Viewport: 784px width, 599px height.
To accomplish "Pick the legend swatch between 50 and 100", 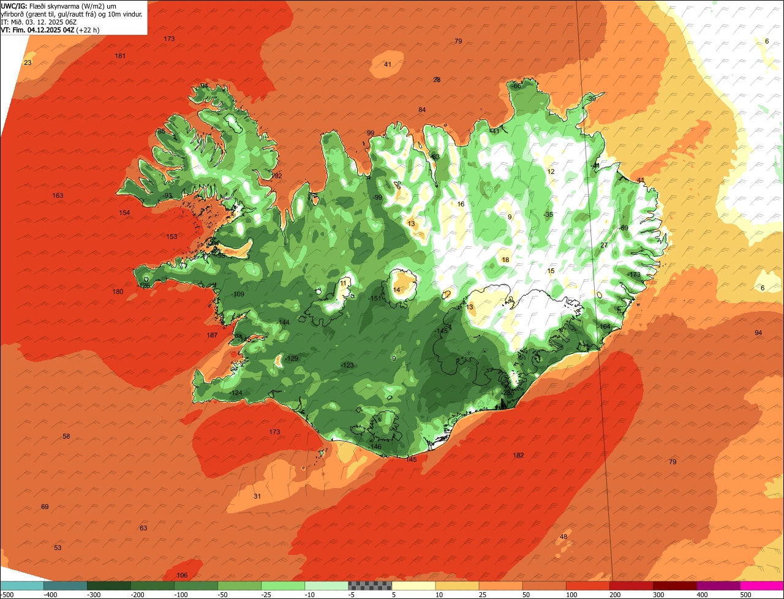I will click(544, 586).
